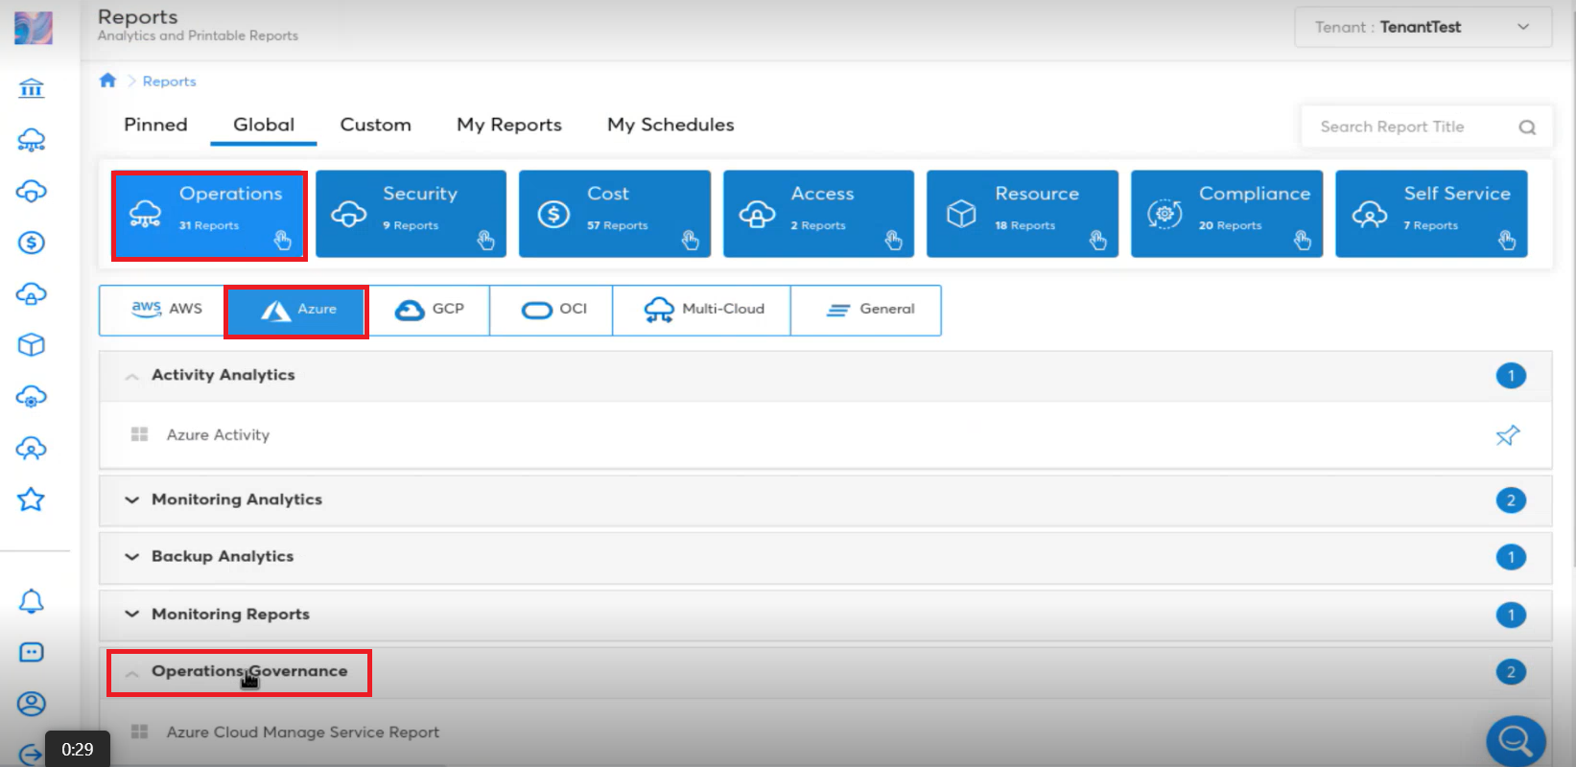Click the home icon in breadcrumb
Image resolution: width=1576 pixels, height=767 pixels.
click(x=107, y=81)
